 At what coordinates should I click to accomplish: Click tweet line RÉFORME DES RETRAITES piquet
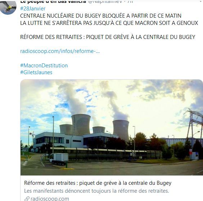click(108, 37)
